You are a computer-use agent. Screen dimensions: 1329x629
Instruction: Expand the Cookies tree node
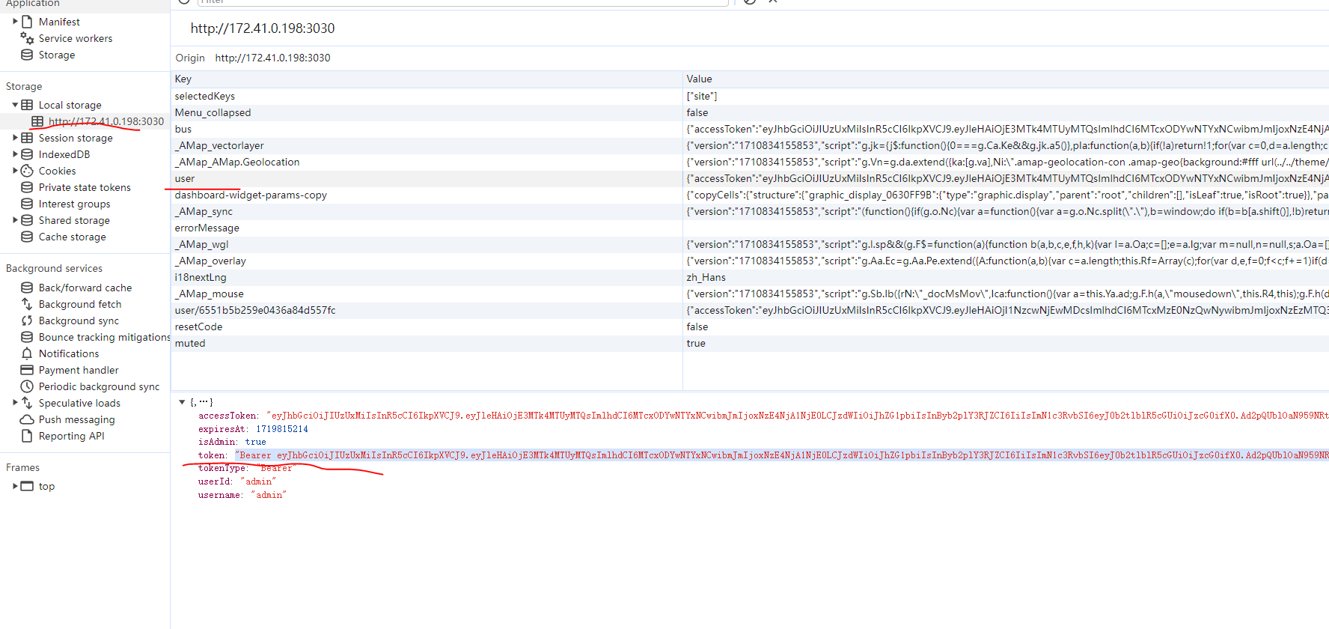click(15, 171)
